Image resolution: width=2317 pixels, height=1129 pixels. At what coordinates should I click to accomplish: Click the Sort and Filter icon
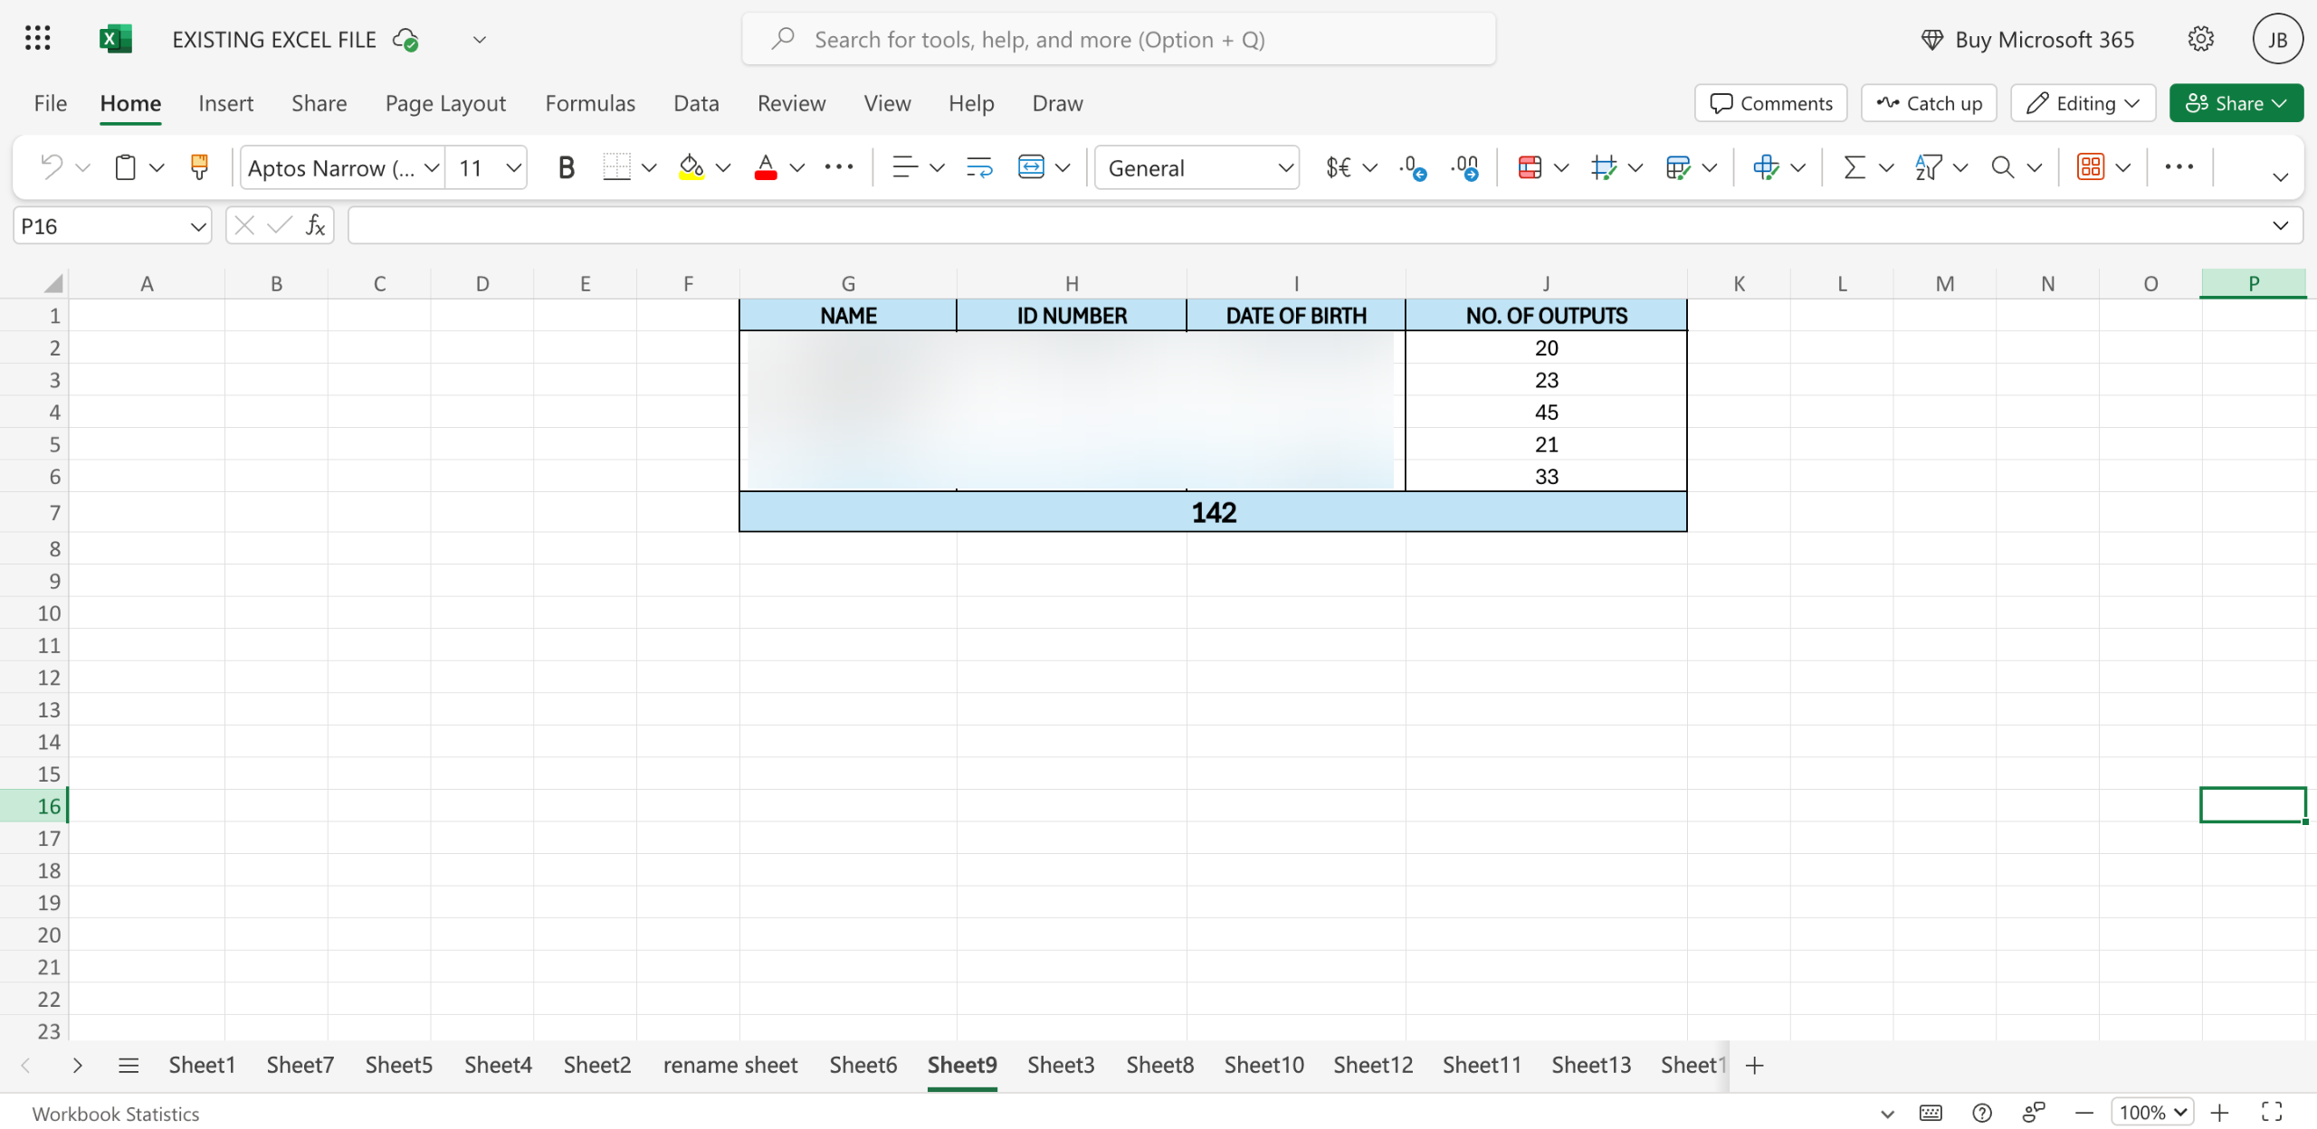coord(1928,167)
